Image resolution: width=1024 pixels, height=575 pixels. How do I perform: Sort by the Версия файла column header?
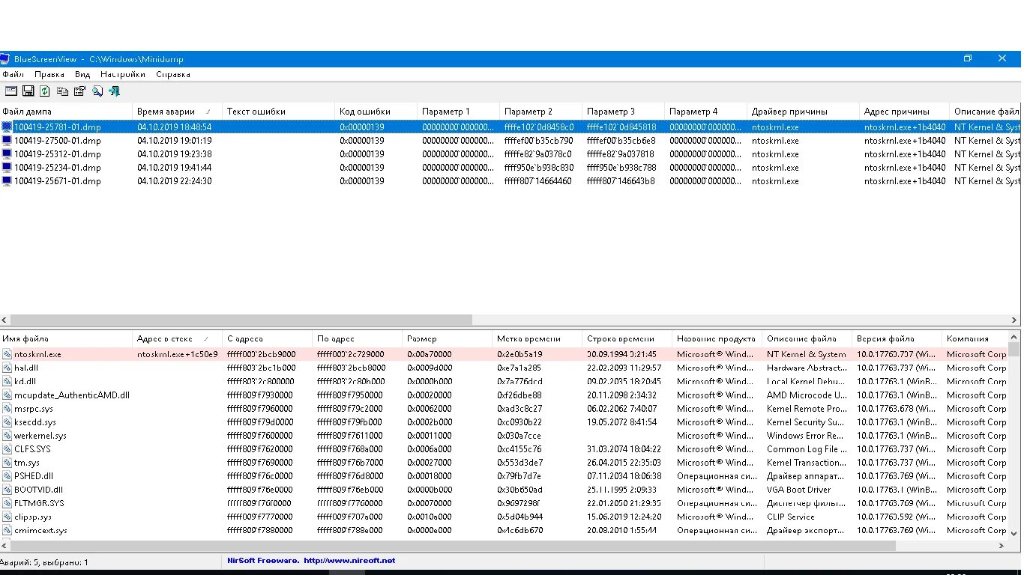point(897,338)
